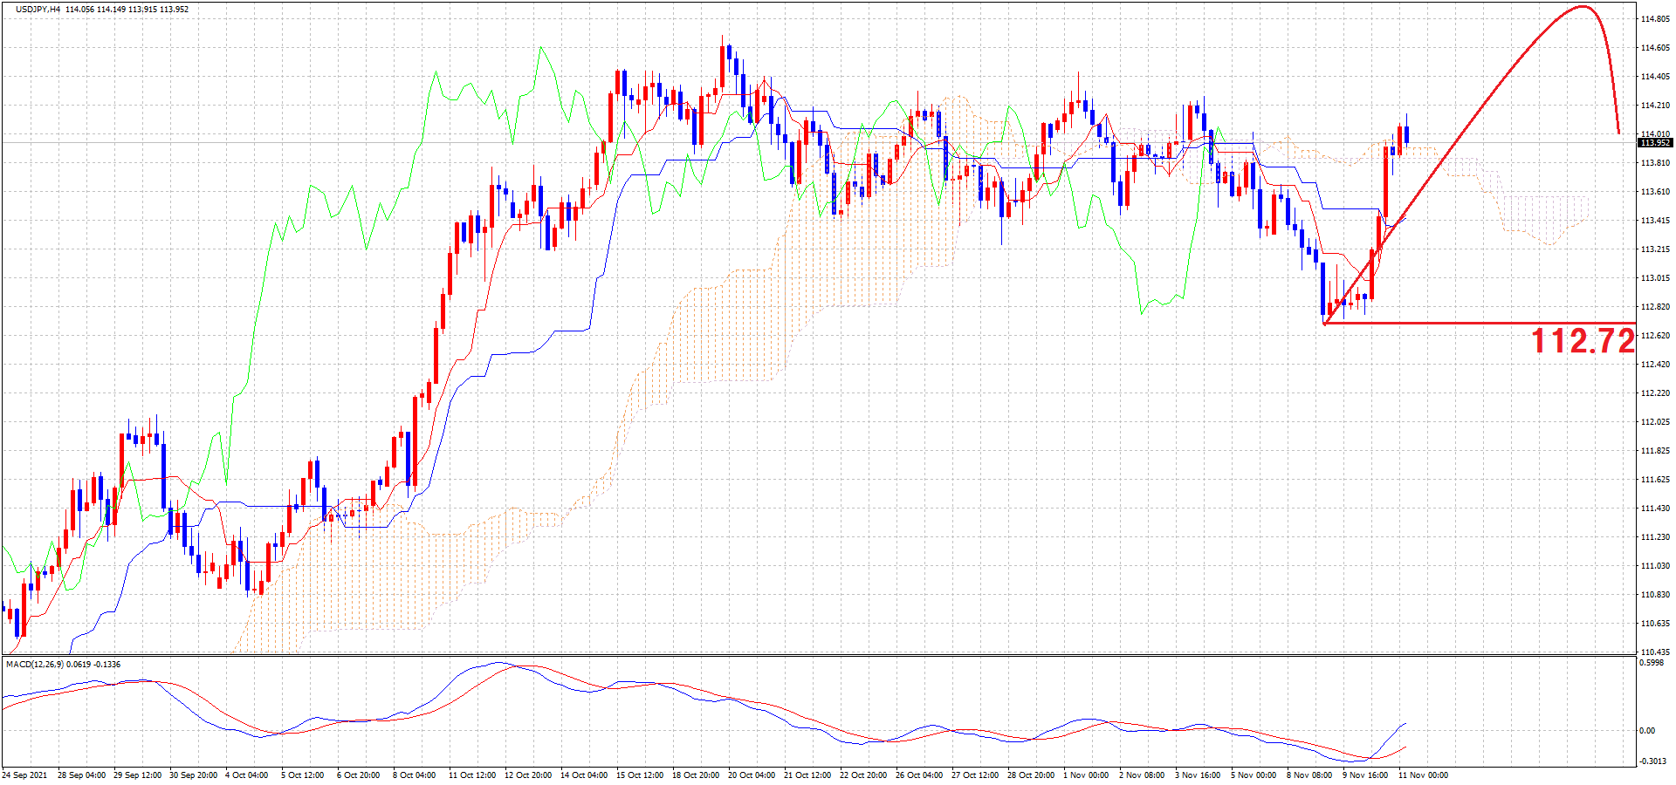Select the 112.025 price axis label
Screen dimensions: 1676x785
coord(1655,422)
